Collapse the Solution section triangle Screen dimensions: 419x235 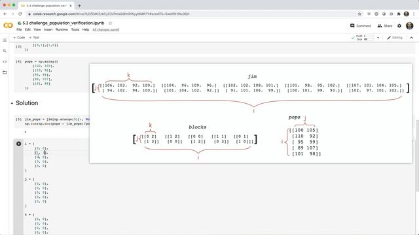click(x=12, y=103)
